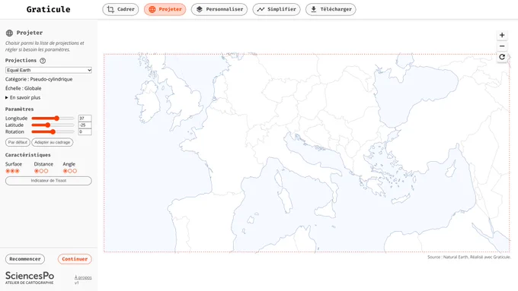Open the Télécharger step
Image resolution: width=518 pixels, height=291 pixels.
click(x=331, y=9)
